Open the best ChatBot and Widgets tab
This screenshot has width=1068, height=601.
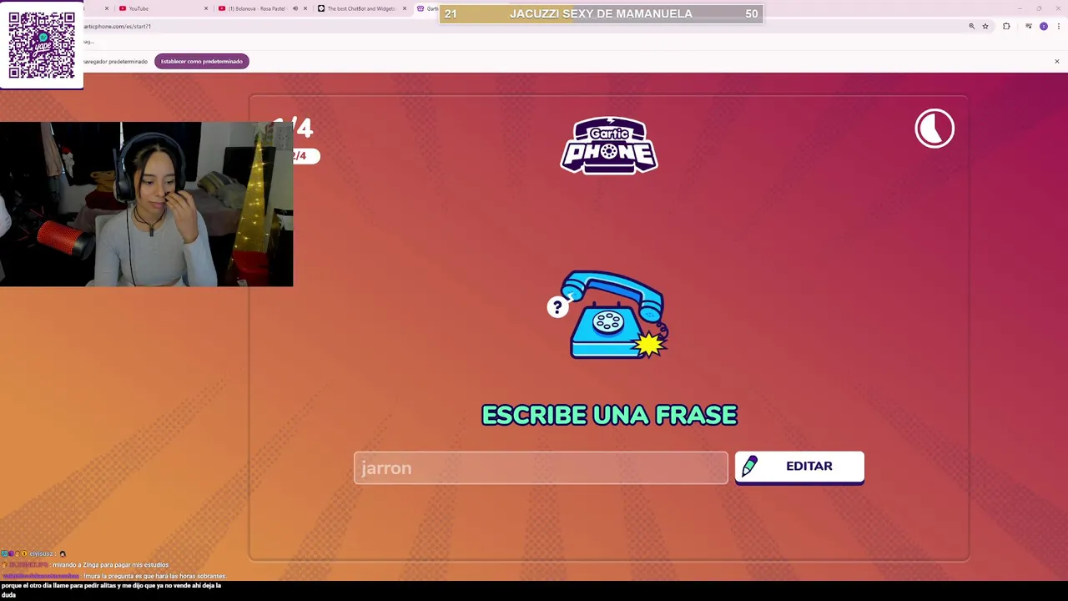point(361,8)
